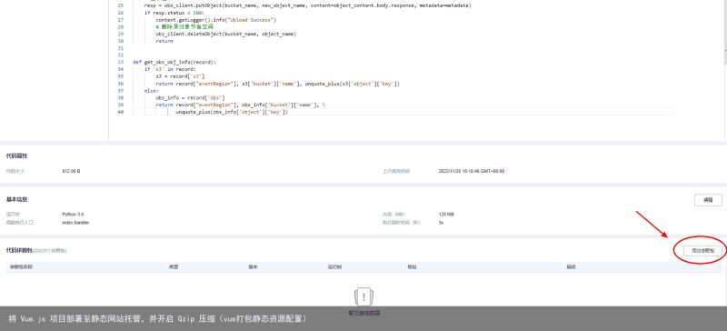
Task: Click the 代码属性 section heading
Action: 16,155
